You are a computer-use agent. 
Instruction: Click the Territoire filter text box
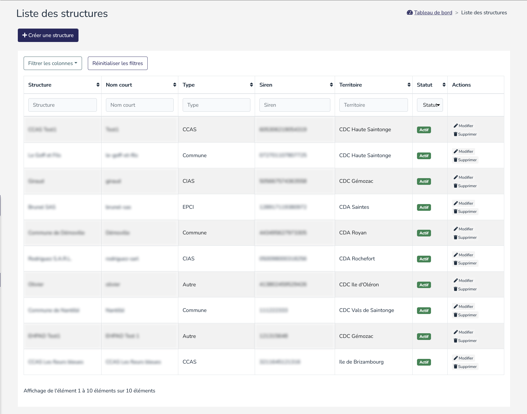click(x=373, y=105)
